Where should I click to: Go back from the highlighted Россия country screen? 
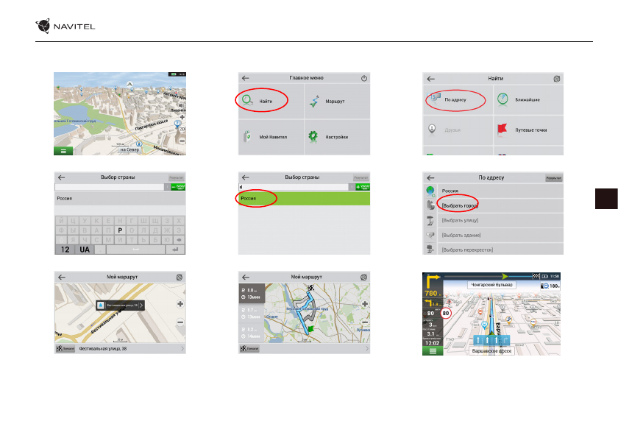[245, 177]
